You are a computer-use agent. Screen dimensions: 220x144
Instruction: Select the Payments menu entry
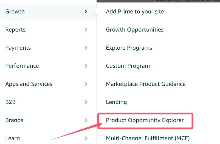(x=18, y=48)
